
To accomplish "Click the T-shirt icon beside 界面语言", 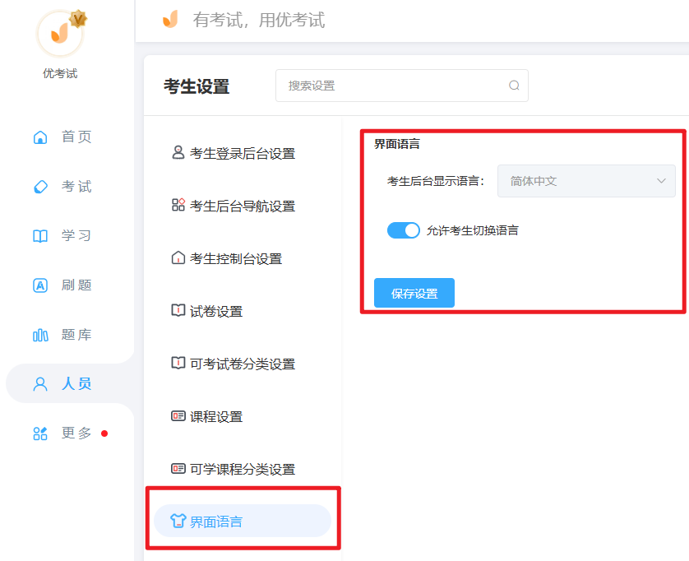I will click(x=178, y=521).
